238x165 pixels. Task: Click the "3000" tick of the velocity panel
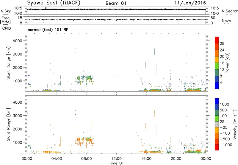pyautogui.click(x=17, y=116)
